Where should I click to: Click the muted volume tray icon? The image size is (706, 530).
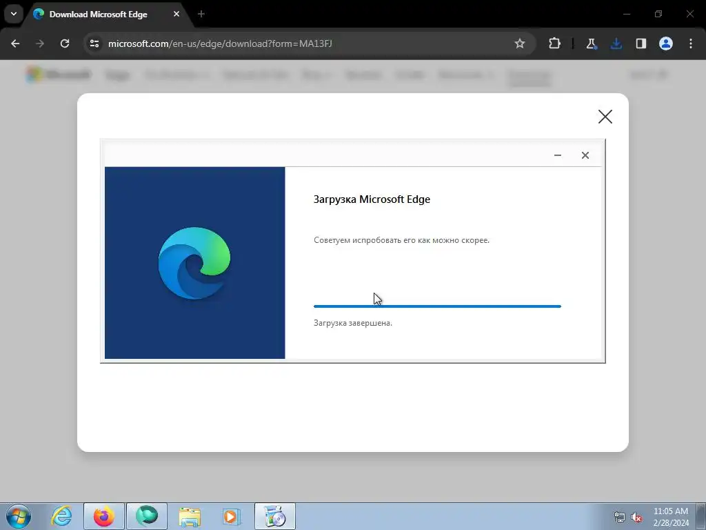point(636,517)
